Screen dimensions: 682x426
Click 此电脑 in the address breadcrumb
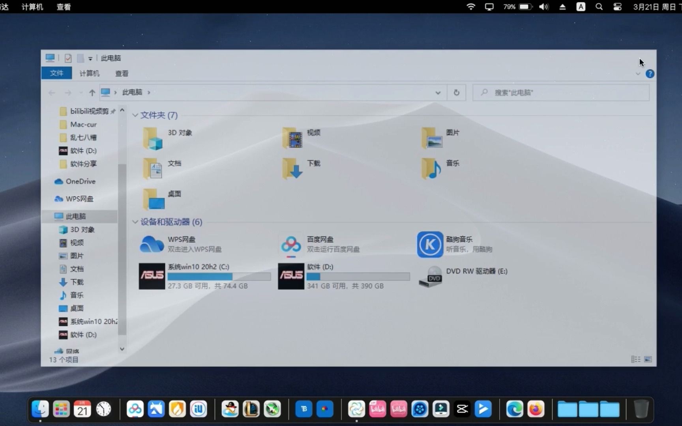pyautogui.click(x=132, y=92)
